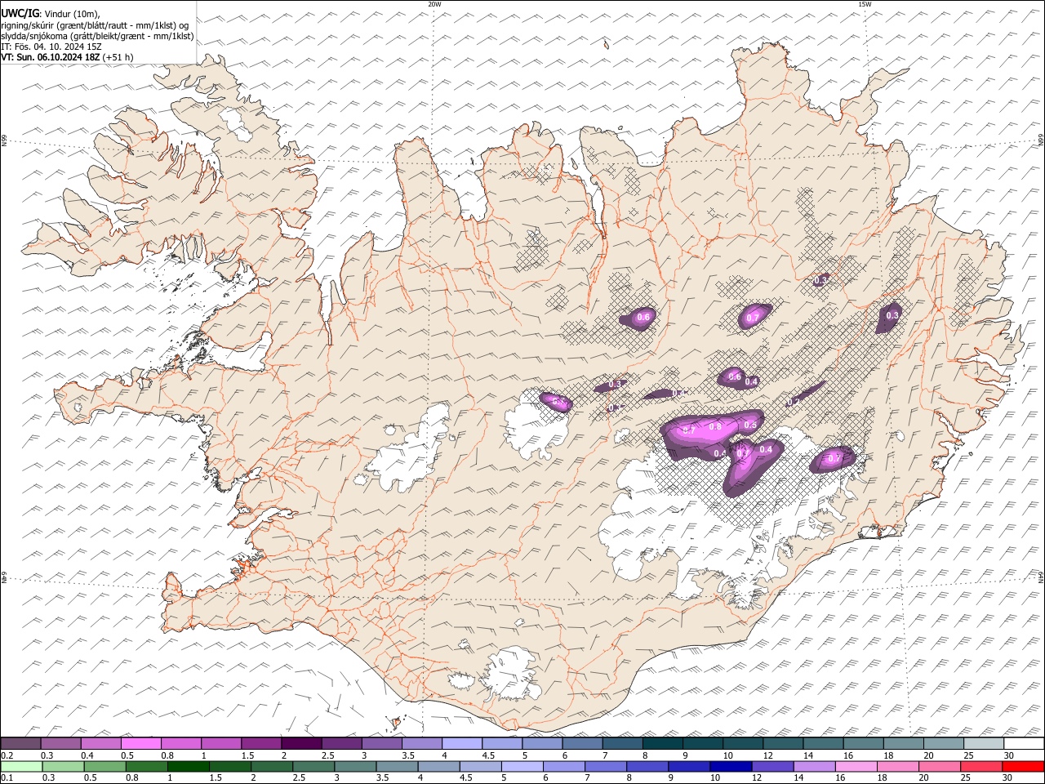
Task: Pick the light lavender 4 swatch, upper legend
Action: tap(462, 744)
